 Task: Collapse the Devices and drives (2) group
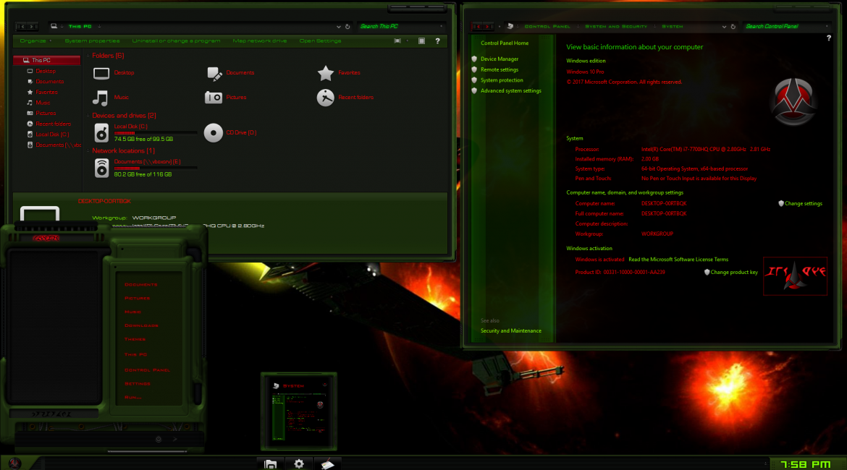tap(88, 116)
